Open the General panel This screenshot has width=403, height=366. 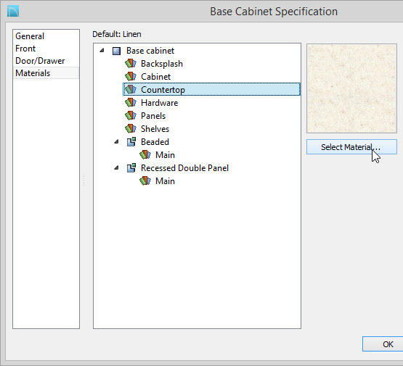pyautogui.click(x=30, y=36)
